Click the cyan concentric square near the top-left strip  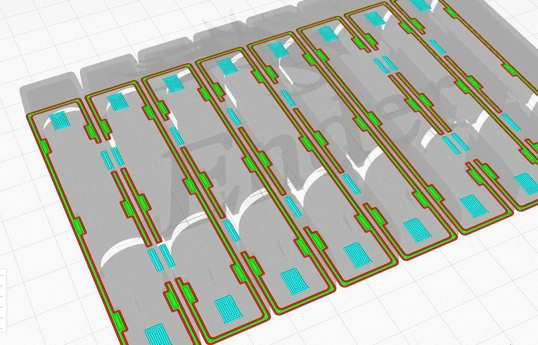point(59,121)
